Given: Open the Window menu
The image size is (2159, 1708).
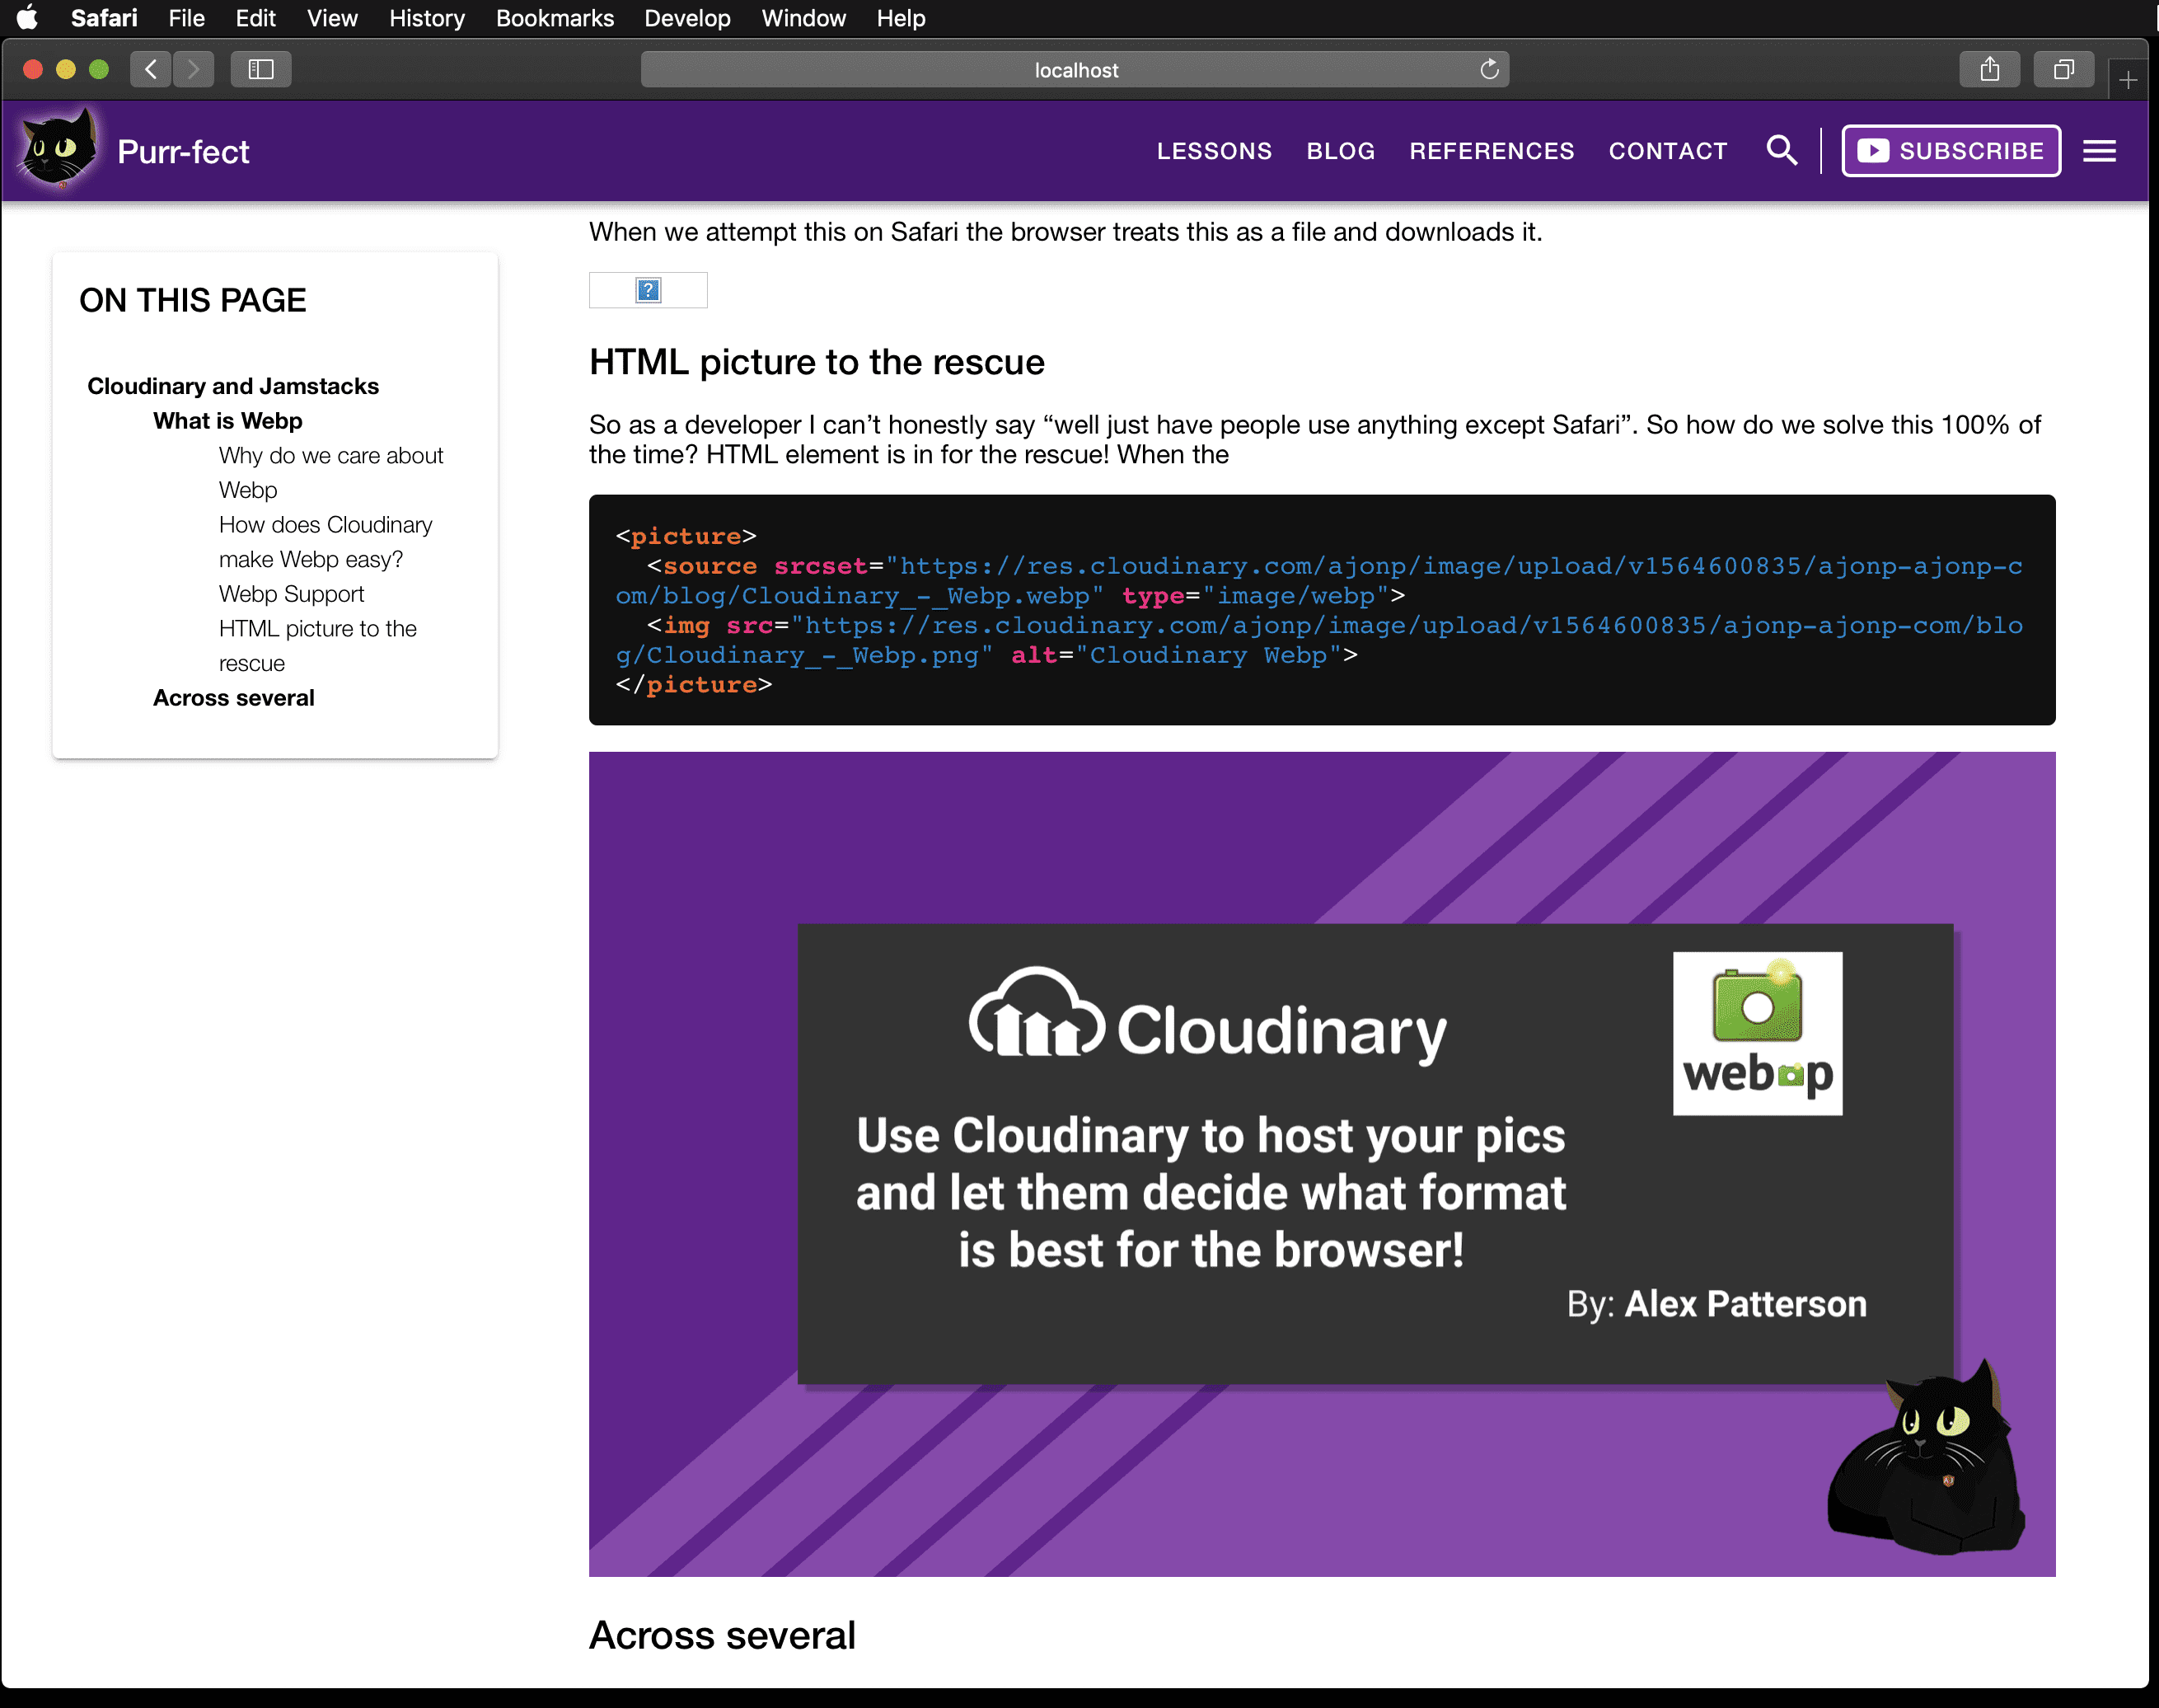Looking at the screenshot, I should click(803, 18).
